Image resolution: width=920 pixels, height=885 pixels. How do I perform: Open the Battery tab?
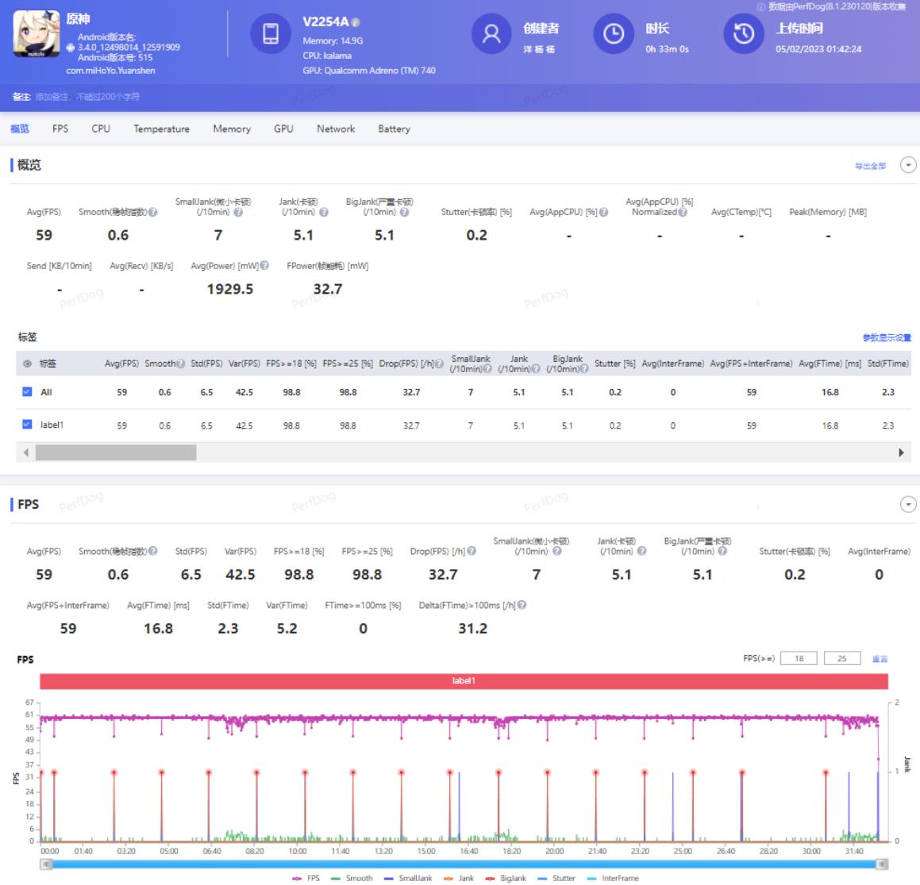pos(394,129)
